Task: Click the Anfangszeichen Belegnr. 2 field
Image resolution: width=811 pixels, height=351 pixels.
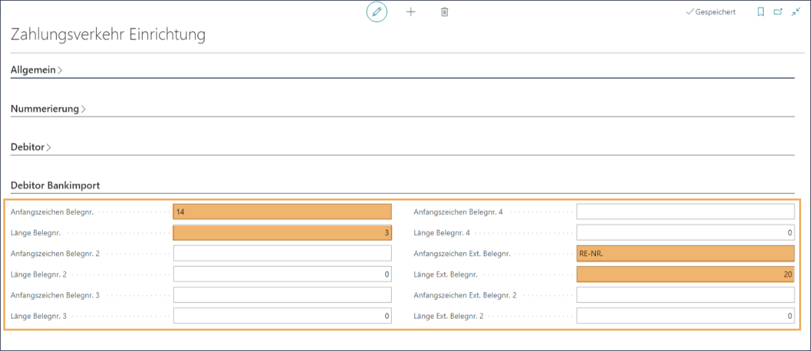Action: (x=282, y=253)
